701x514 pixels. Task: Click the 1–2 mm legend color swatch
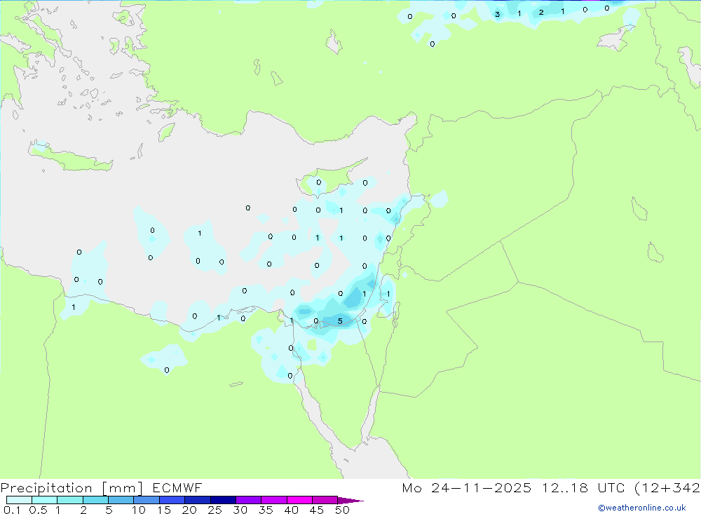pyautogui.click(x=70, y=500)
